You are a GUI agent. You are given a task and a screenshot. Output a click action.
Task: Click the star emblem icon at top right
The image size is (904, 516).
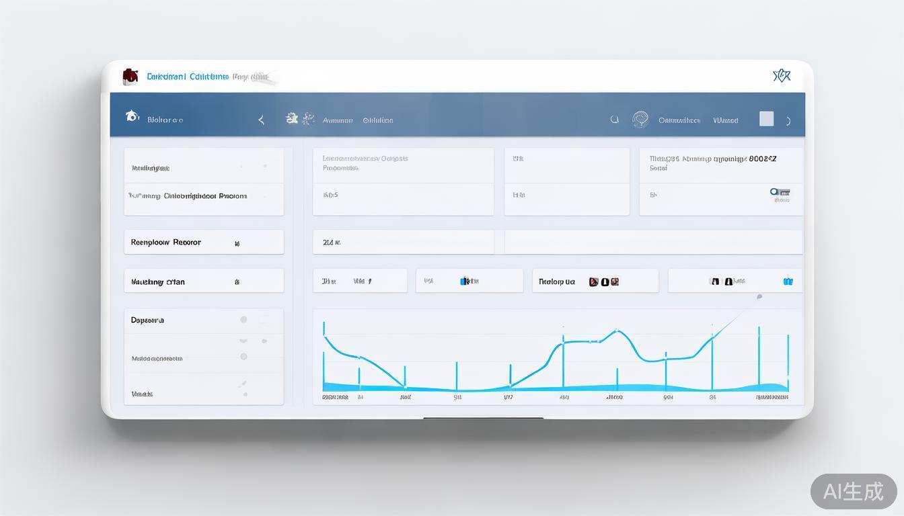[x=781, y=76]
